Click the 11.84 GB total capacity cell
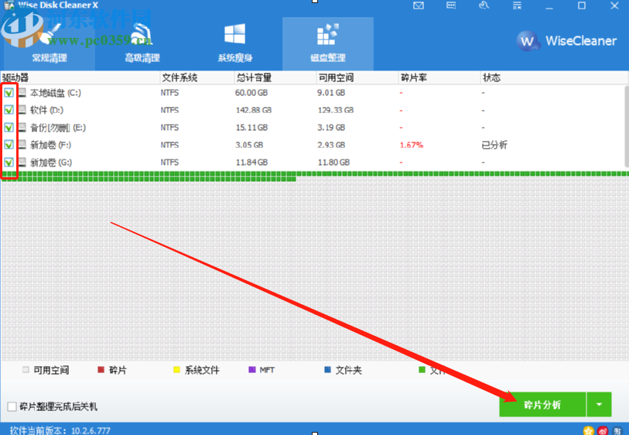The width and height of the screenshot is (629, 435). pyautogui.click(x=251, y=163)
